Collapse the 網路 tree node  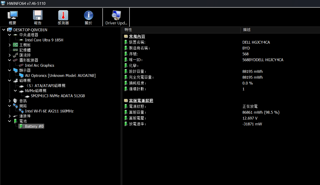pyautogui.click(x=10, y=106)
